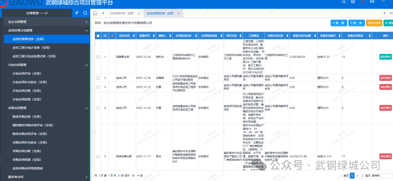Click the paper plane icon in sidebar header
The width and height of the screenshot is (393, 181).
[x=76, y=13]
